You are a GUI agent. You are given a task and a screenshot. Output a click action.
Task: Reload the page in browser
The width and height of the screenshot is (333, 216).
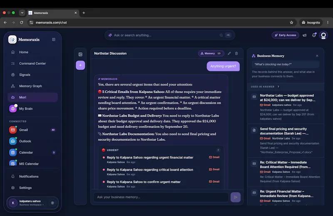(x=22, y=22)
